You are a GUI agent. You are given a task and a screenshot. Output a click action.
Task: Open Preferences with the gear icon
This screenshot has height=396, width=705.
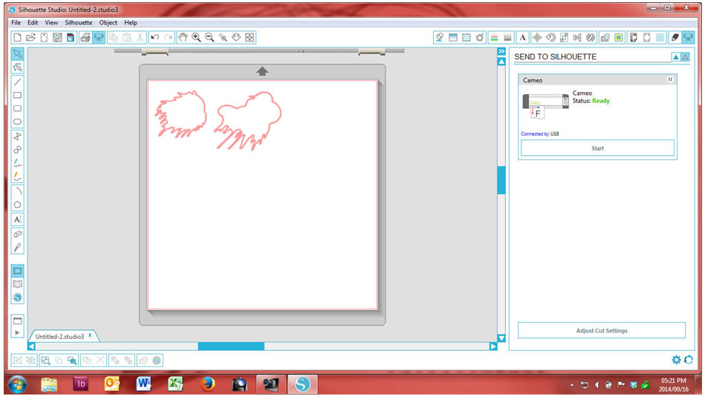click(x=676, y=360)
